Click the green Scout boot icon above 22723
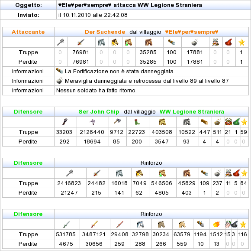 click(x=137, y=122)
